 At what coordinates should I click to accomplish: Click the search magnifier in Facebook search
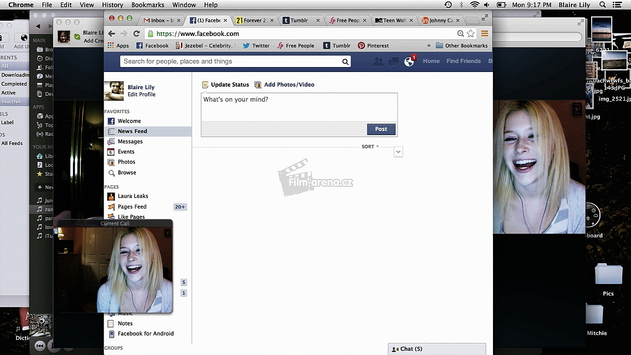(x=345, y=62)
